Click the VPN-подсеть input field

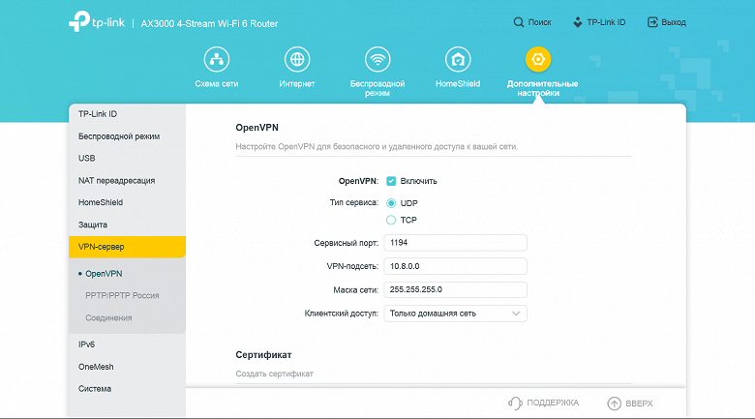pos(455,266)
